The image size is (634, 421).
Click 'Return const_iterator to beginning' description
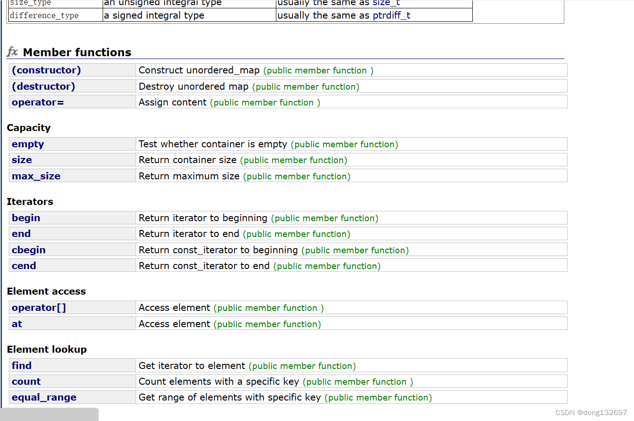pos(218,250)
